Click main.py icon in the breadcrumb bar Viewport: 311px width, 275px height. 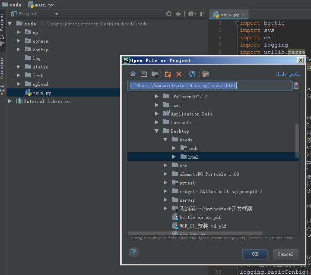click(31, 5)
